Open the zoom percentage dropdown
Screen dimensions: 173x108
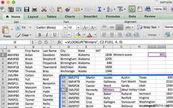point(165,9)
